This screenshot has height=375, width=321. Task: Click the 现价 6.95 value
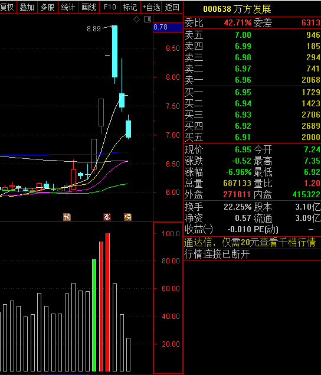tap(243, 150)
